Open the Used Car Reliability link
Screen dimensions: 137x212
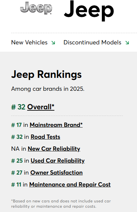coord(57,161)
